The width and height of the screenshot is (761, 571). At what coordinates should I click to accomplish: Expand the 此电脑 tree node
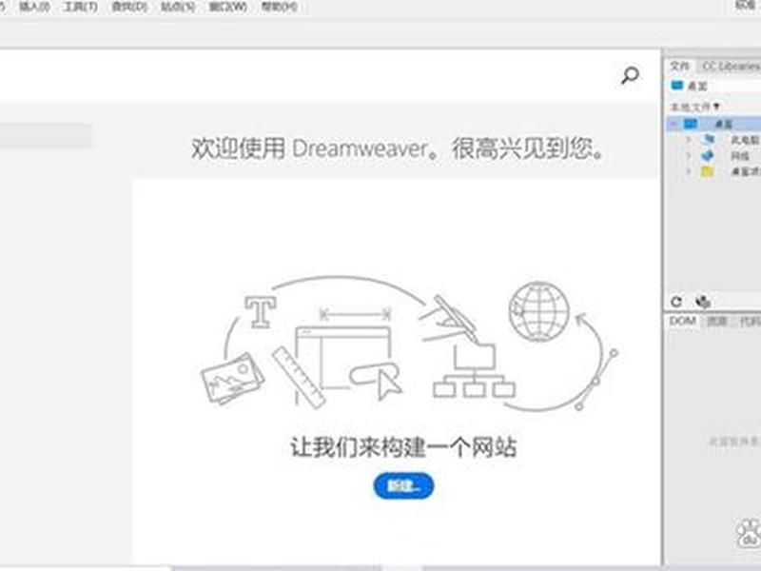pyautogui.click(x=688, y=140)
